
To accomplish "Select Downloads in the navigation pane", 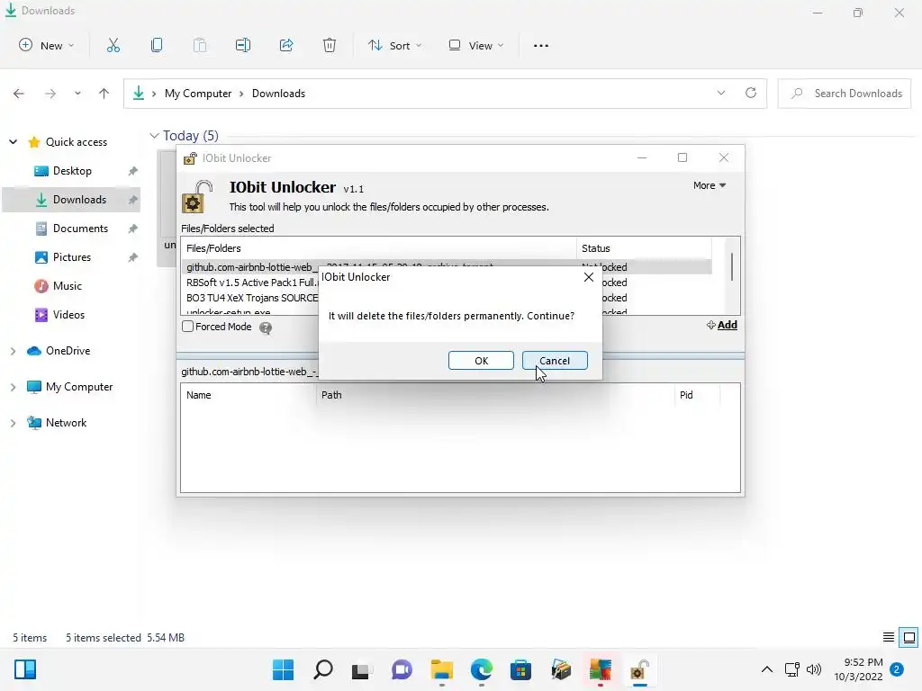I will tap(72, 200).
